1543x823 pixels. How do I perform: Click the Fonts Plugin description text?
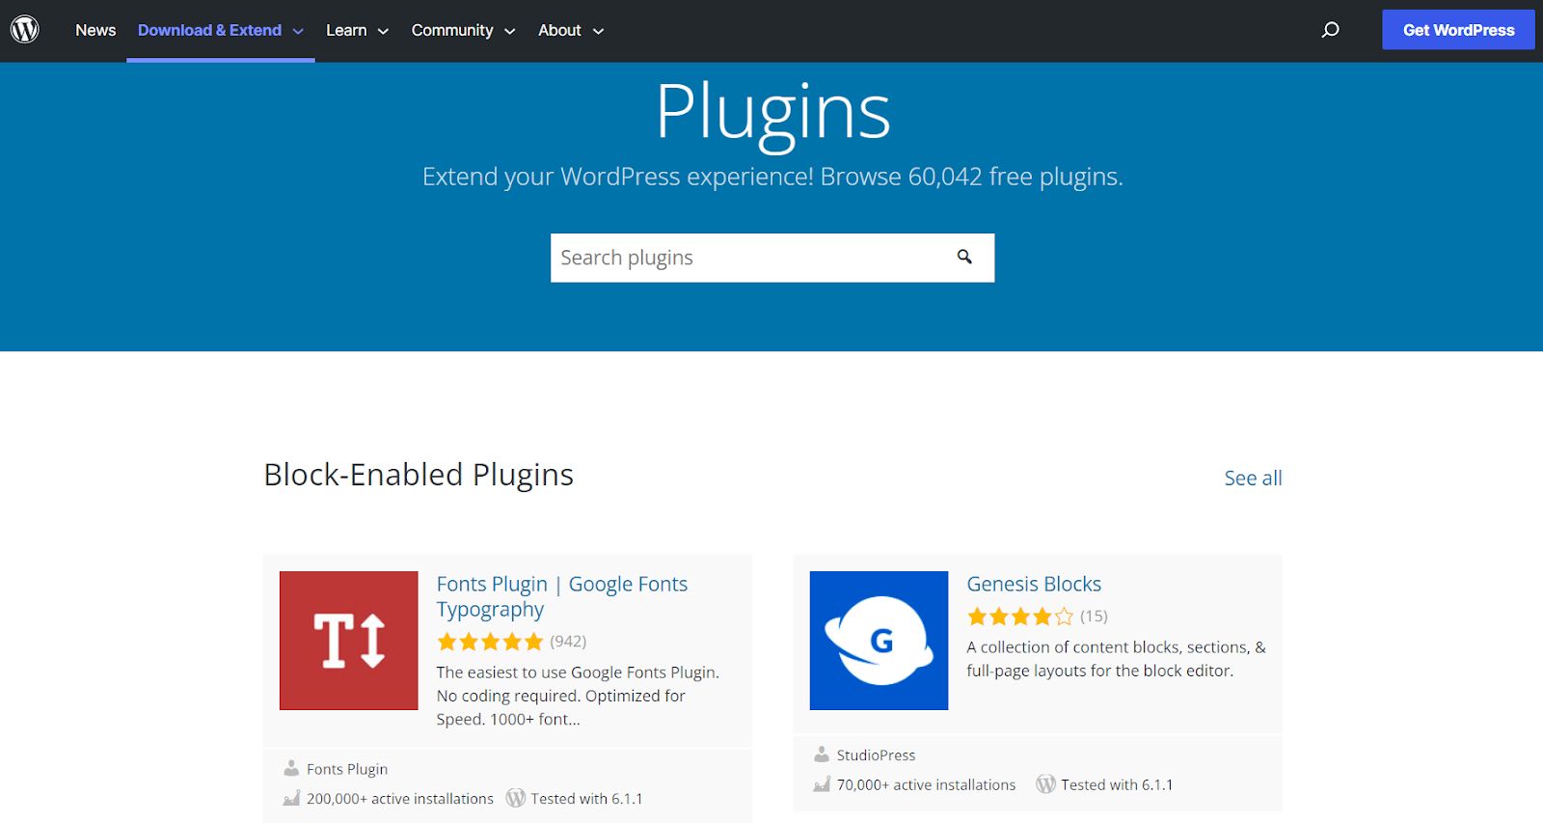click(578, 696)
